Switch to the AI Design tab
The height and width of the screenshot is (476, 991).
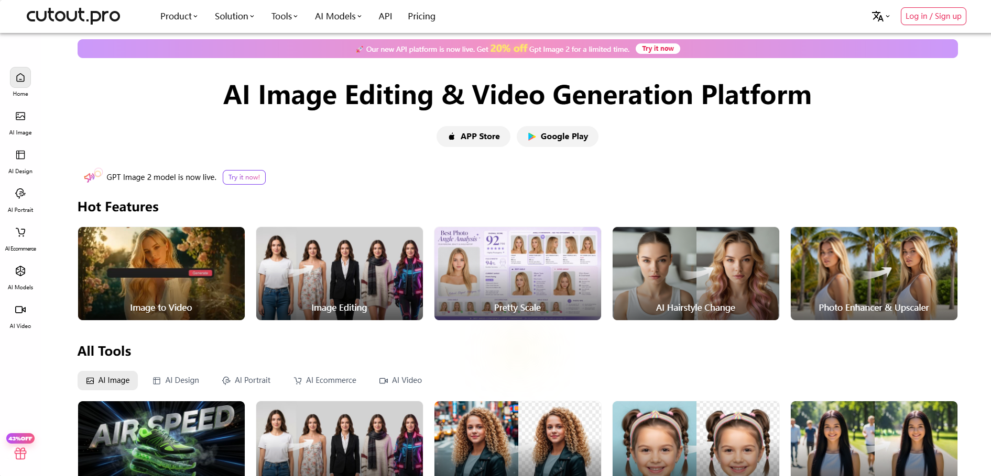pos(176,381)
